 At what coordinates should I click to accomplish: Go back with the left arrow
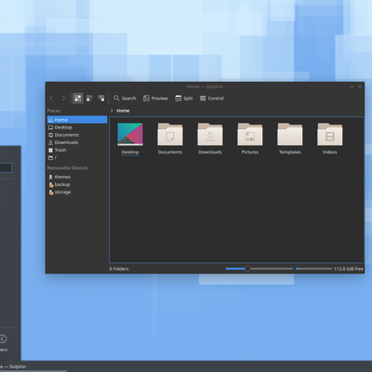pyautogui.click(x=52, y=99)
